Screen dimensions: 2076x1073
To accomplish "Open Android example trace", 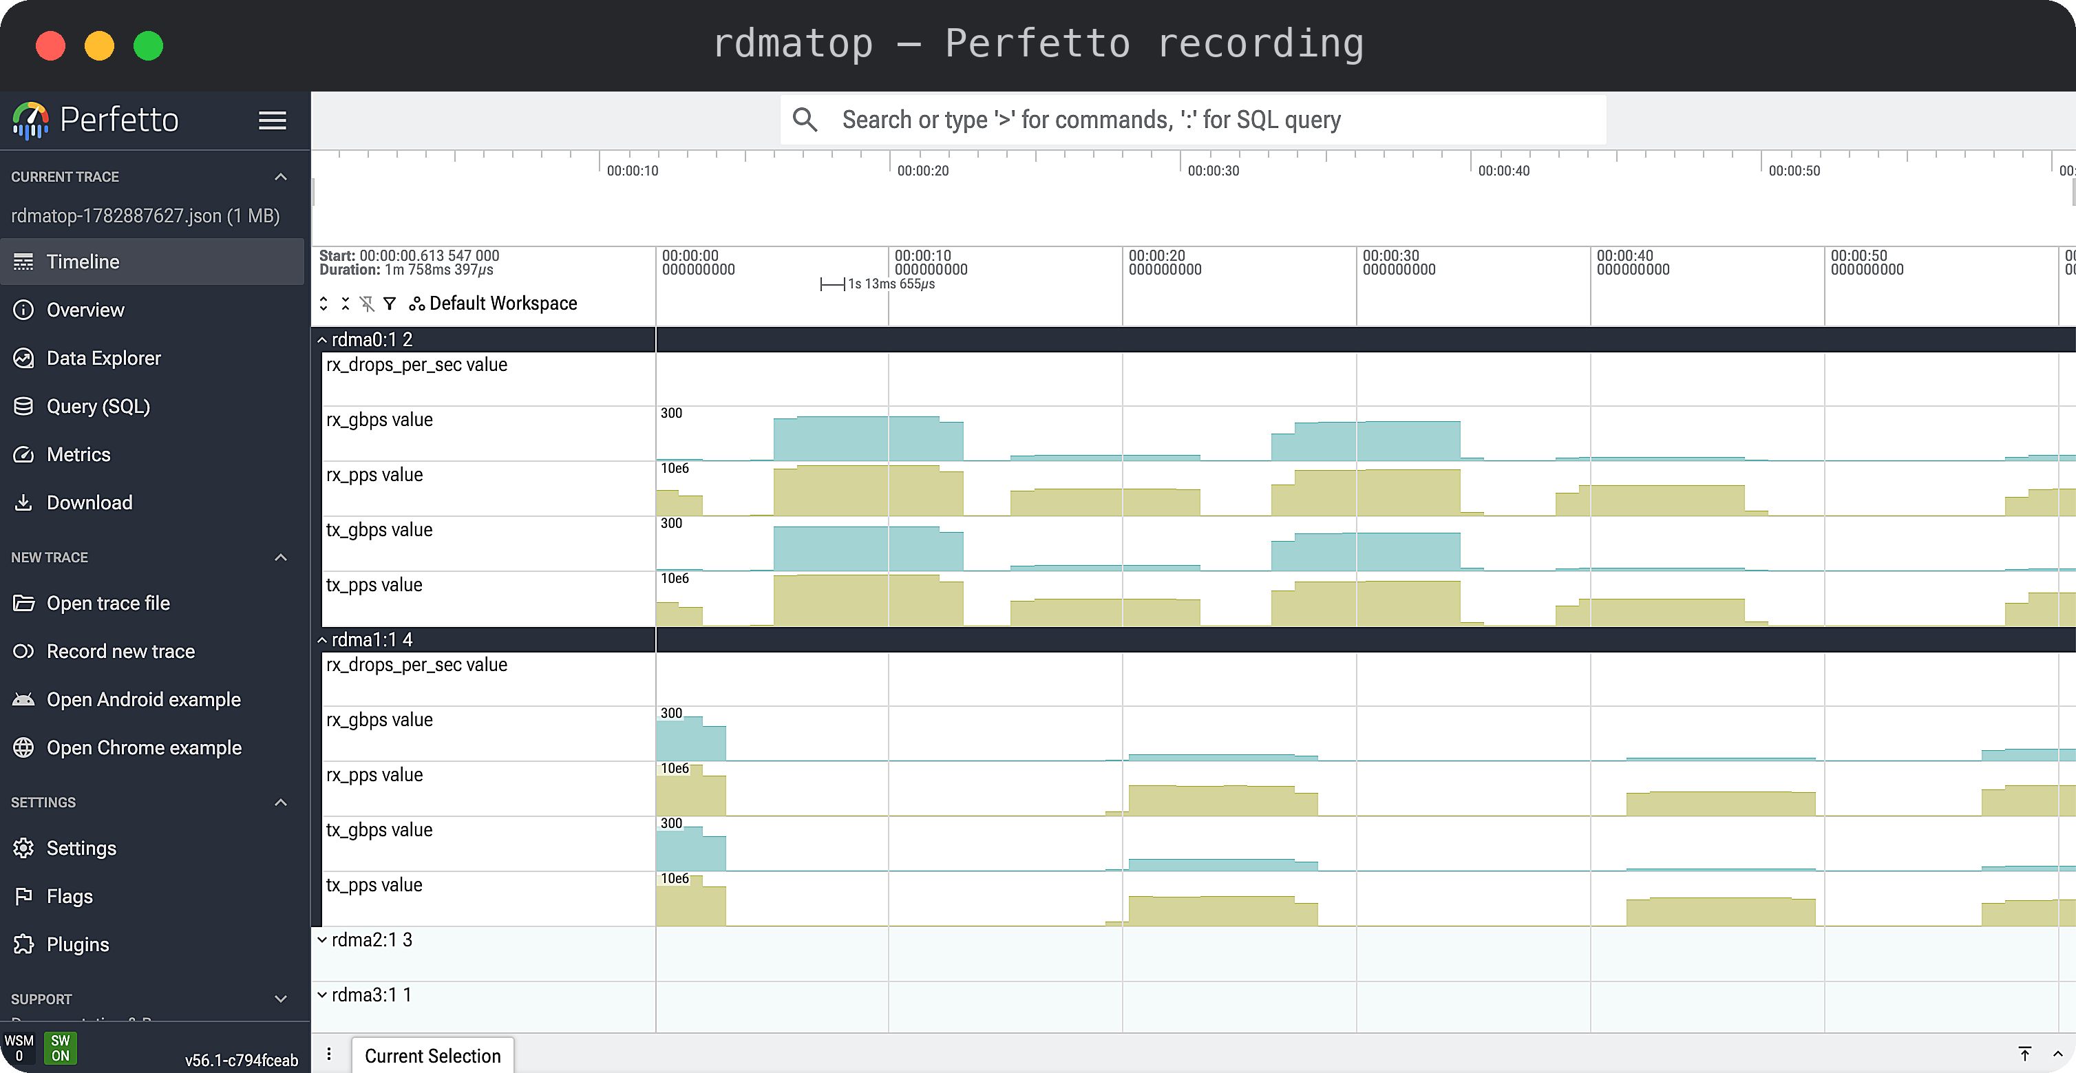I will tap(152, 700).
